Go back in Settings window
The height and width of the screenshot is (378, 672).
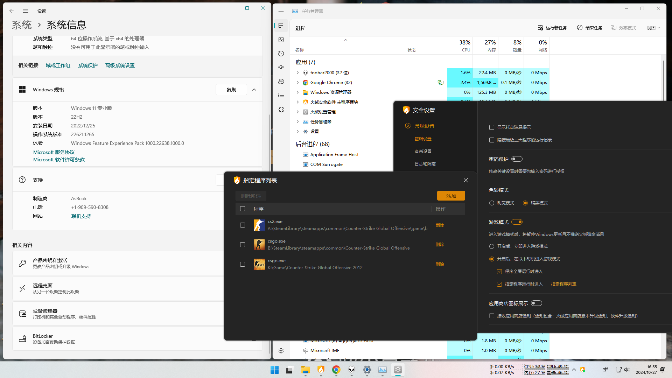(x=12, y=11)
